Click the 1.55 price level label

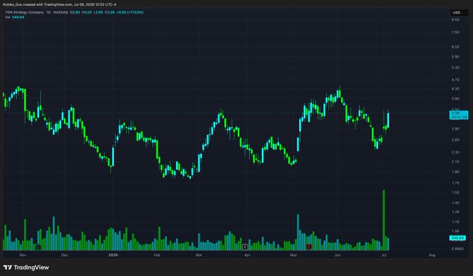pyautogui.click(x=455, y=192)
